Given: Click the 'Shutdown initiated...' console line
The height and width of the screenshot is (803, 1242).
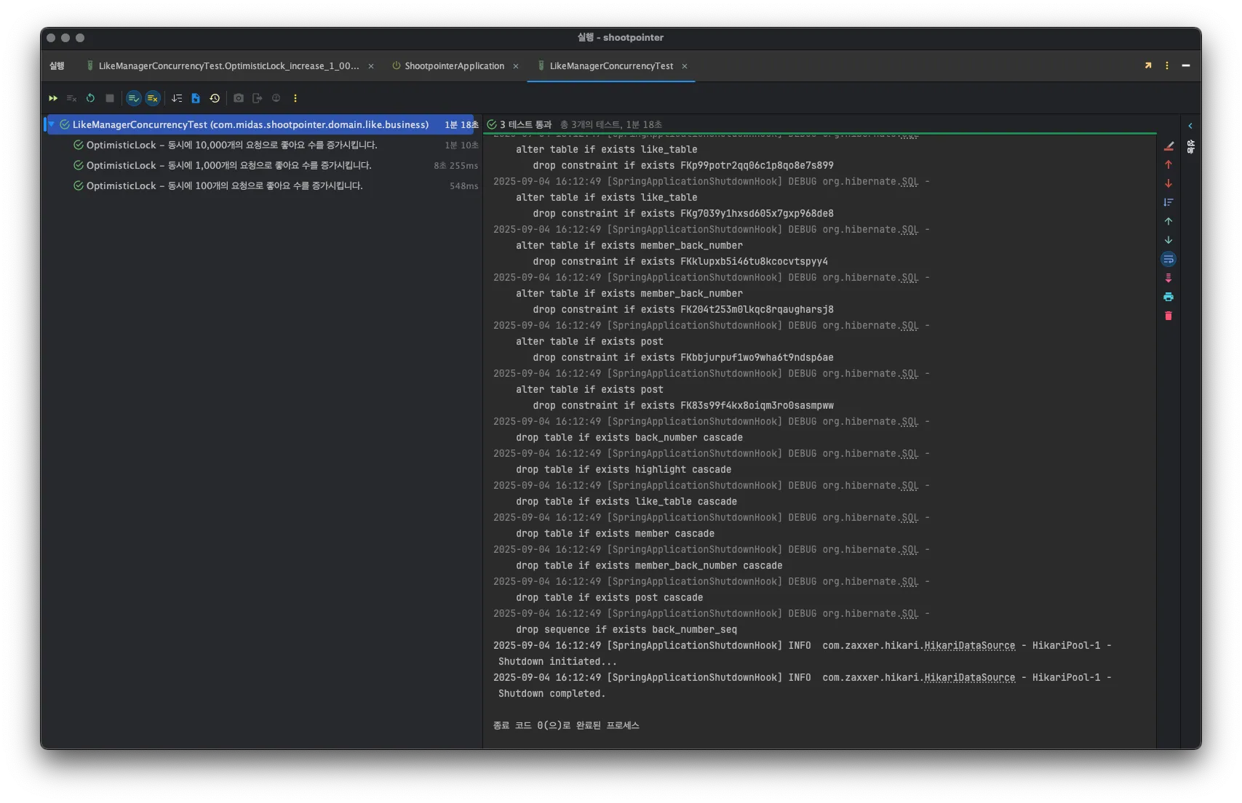Looking at the screenshot, I should (x=557, y=662).
